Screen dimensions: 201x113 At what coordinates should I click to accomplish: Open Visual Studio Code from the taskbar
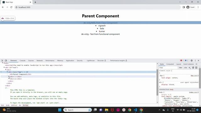pyautogui.click(x=135, y=110)
